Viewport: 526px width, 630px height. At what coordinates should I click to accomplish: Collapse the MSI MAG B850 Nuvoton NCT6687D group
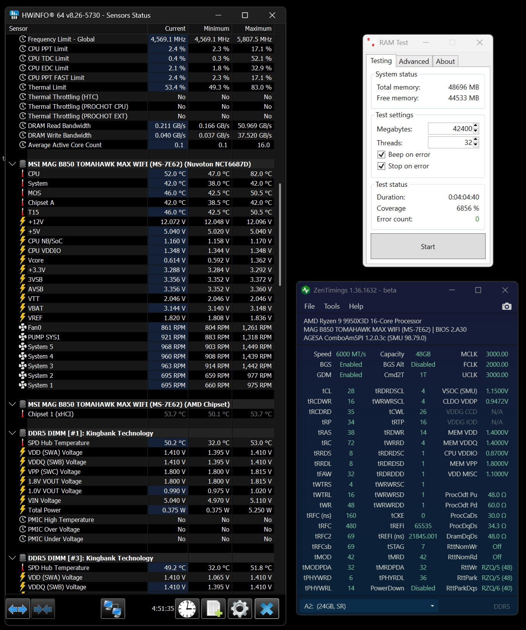tap(12, 164)
